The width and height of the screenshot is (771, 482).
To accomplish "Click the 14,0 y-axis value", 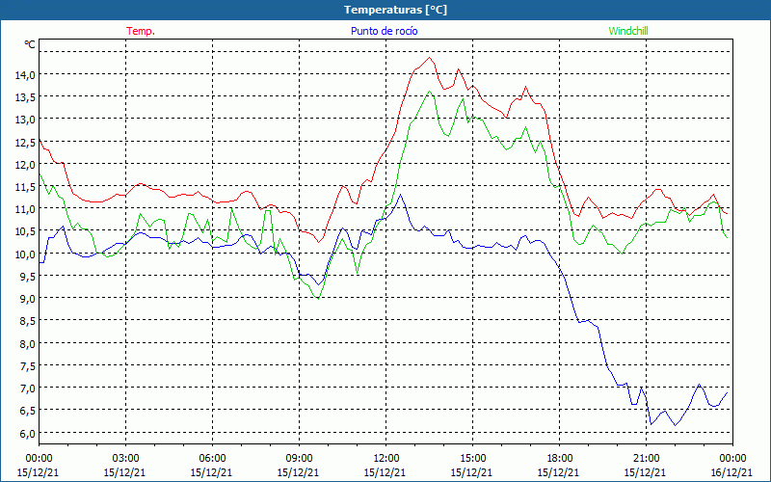I will [25, 75].
